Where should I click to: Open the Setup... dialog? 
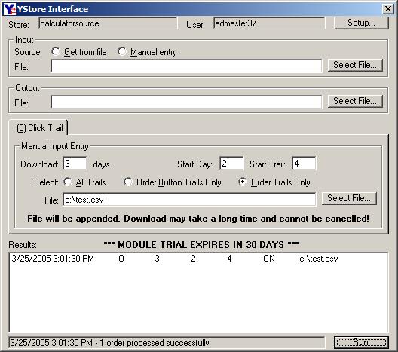(361, 23)
